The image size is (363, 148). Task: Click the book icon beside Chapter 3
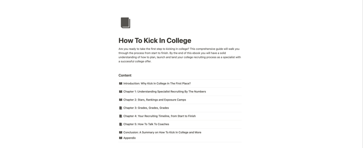(x=121, y=108)
